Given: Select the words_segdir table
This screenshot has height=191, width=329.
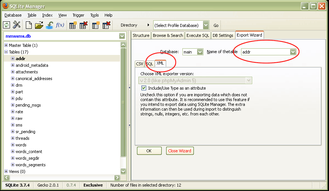Looking at the screenshot, I should (27, 158).
